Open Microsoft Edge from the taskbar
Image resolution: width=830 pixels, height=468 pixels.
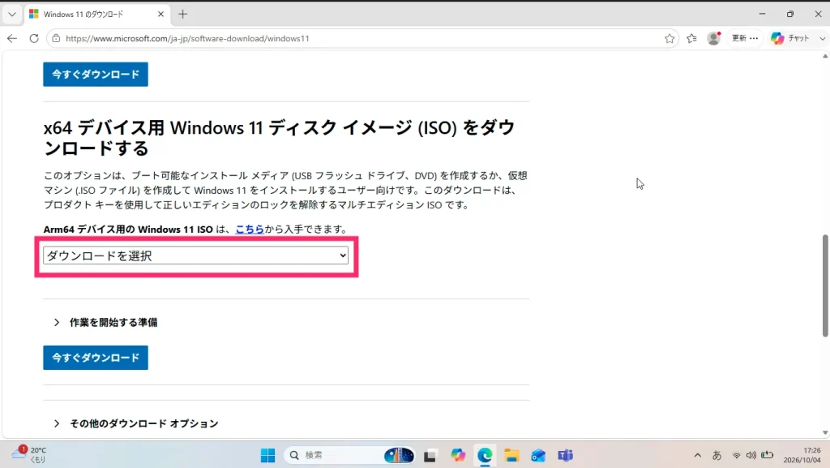(485, 455)
